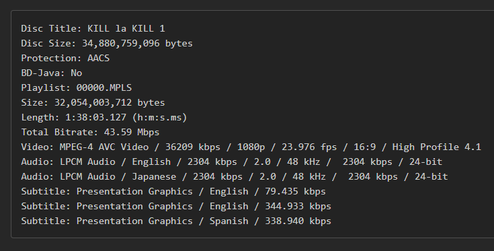The image size is (494, 251).
Task: Click the English LPCM Audio line
Action: tap(232, 162)
